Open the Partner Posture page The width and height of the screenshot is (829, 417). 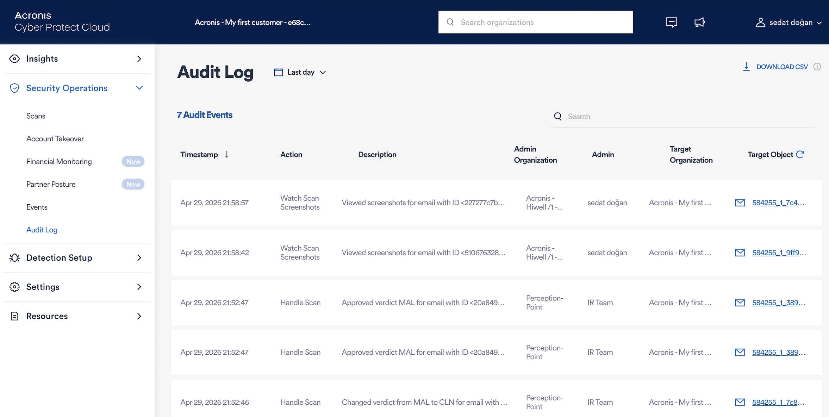pos(51,184)
